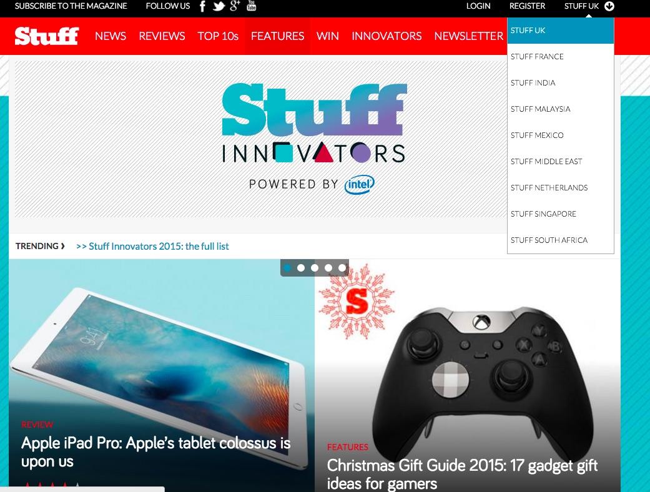Open the Google Plus icon
650x492 pixels.
pos(235,6)
